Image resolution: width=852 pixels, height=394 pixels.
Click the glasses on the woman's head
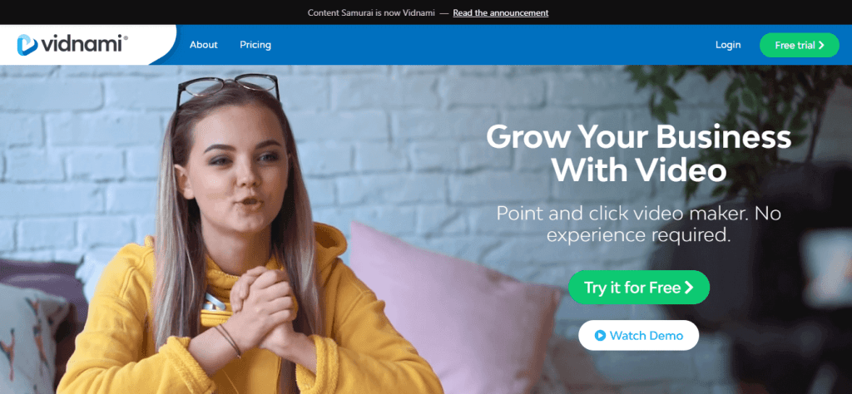click(x=228, y=88)
